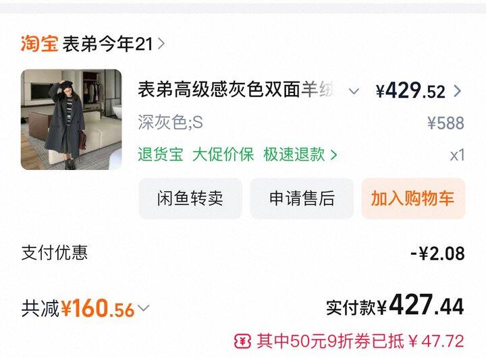Select the 深灰色;S specification text
486x358 pixels.
point(171,122)
